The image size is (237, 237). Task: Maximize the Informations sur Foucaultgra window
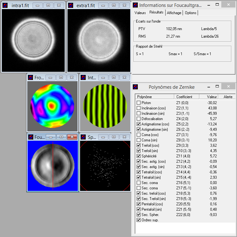(217, 5)
